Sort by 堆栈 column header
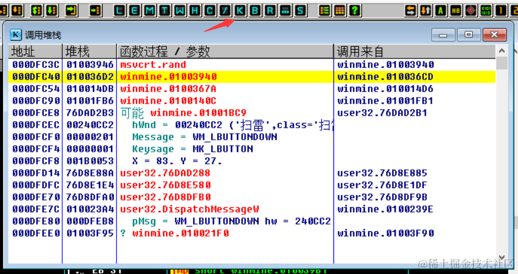 pos(89,51)
